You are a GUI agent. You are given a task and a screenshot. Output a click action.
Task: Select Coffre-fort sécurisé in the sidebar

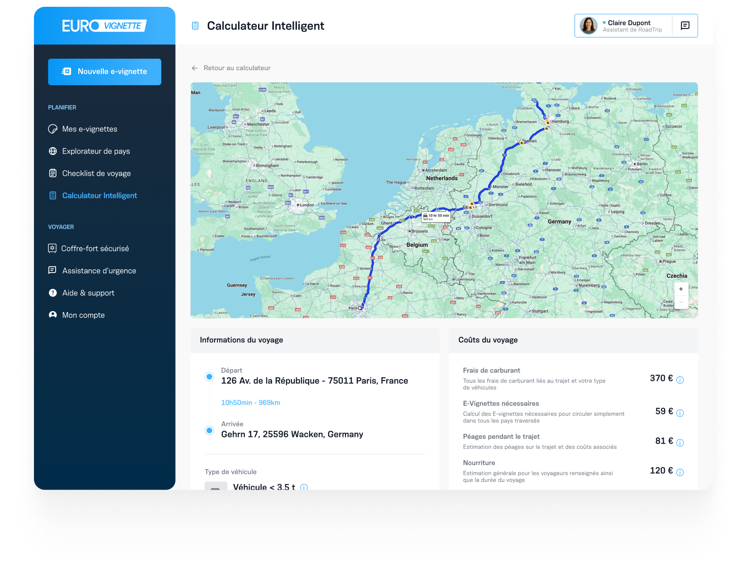coord(95,249)
